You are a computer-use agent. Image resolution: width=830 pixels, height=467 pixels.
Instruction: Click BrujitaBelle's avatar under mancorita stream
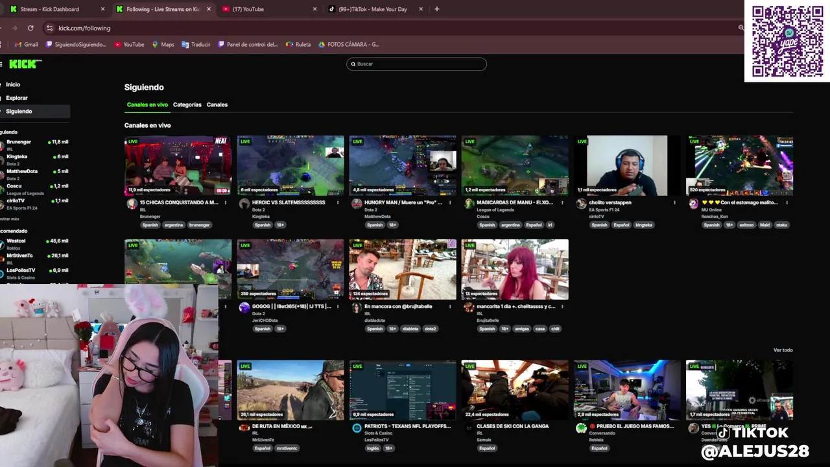[x=469, y=307]
